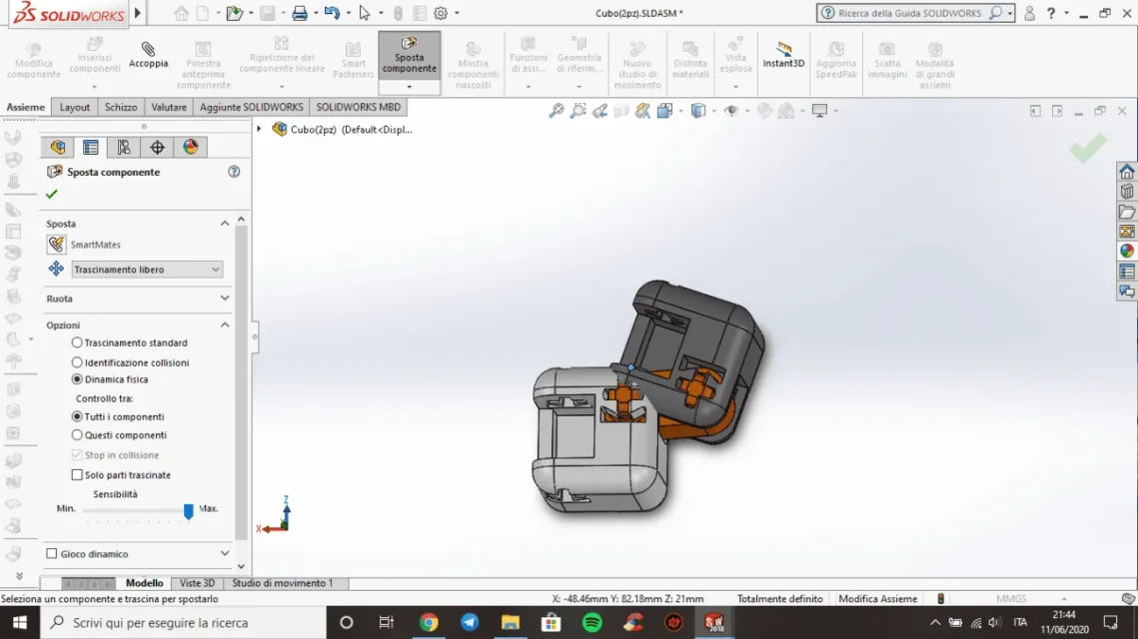Image resolution: width=1138 pixels, height=639 pixels.
Task: Open Custom Properties in task pane
Action: [1126, 272]
